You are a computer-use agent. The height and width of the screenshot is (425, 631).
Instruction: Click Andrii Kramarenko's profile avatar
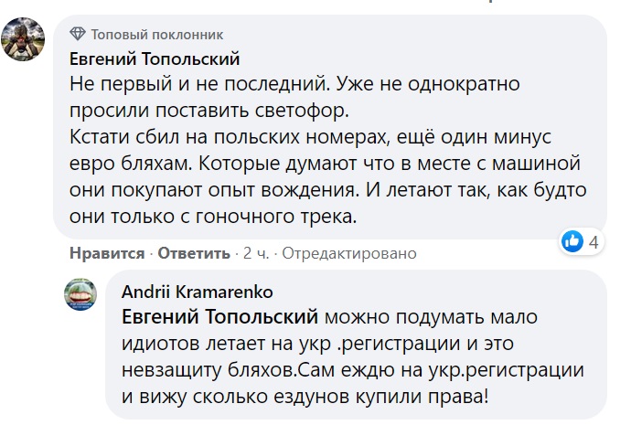[80, 293]
